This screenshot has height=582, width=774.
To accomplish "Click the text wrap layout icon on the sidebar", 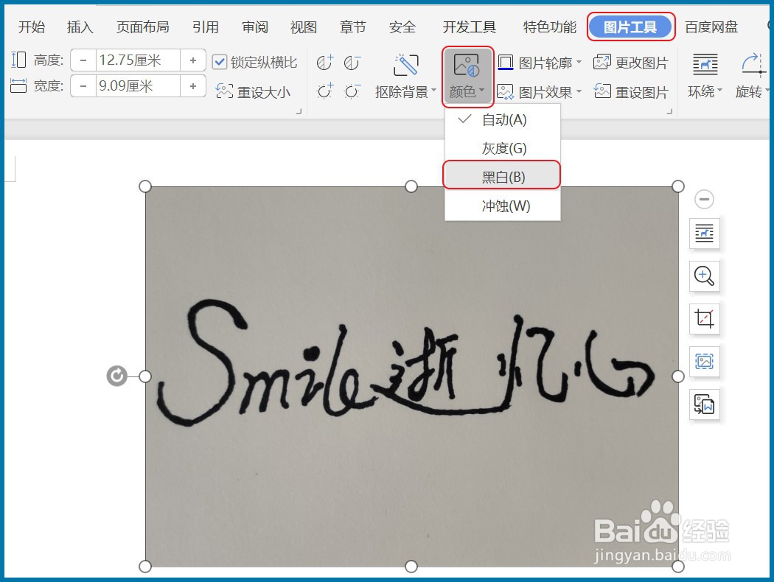I will (x=704, y=234).
